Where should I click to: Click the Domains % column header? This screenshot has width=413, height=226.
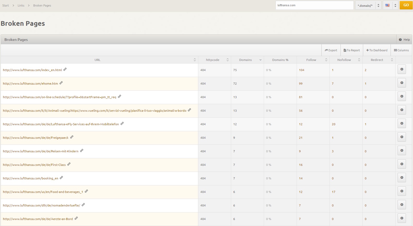pos(280,60)
